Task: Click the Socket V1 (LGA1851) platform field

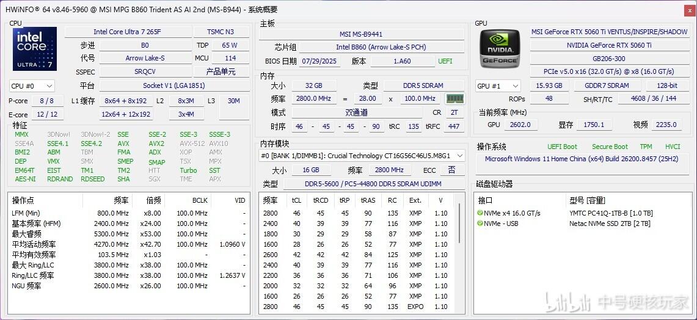Action: click(174, 85)
